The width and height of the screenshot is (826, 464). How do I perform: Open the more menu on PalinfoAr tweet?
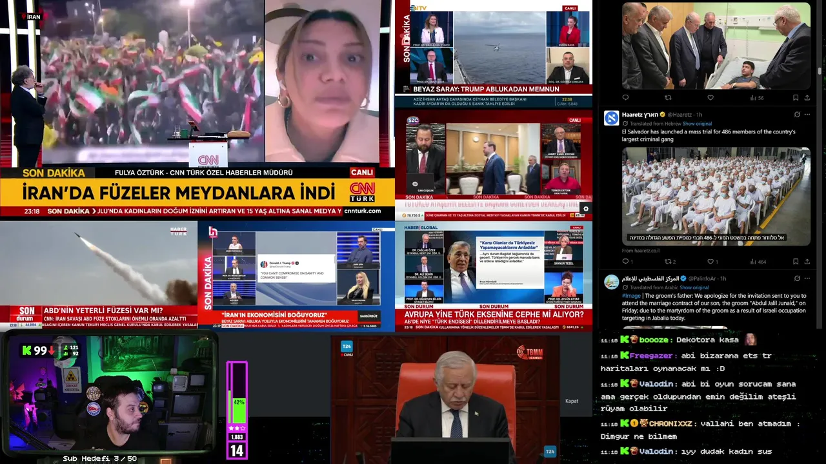(807, 278)
